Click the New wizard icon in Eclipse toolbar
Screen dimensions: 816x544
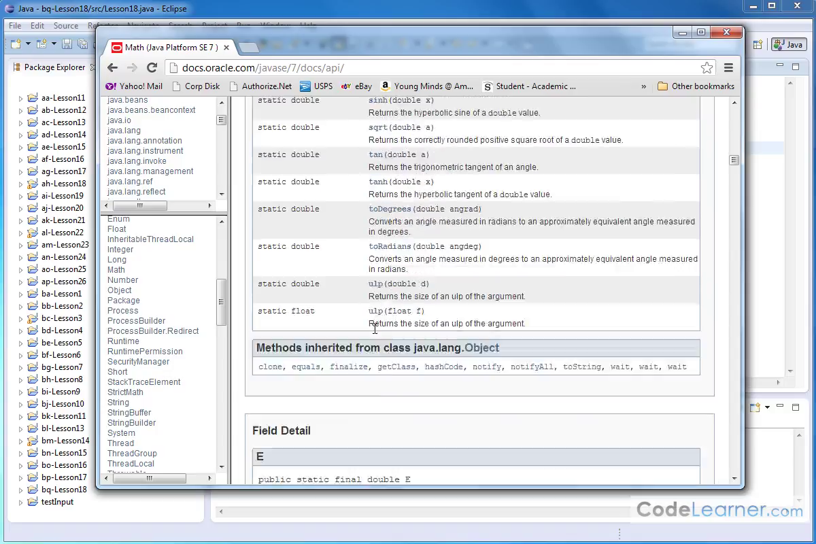pyautogui.click(x=16, y=44)
